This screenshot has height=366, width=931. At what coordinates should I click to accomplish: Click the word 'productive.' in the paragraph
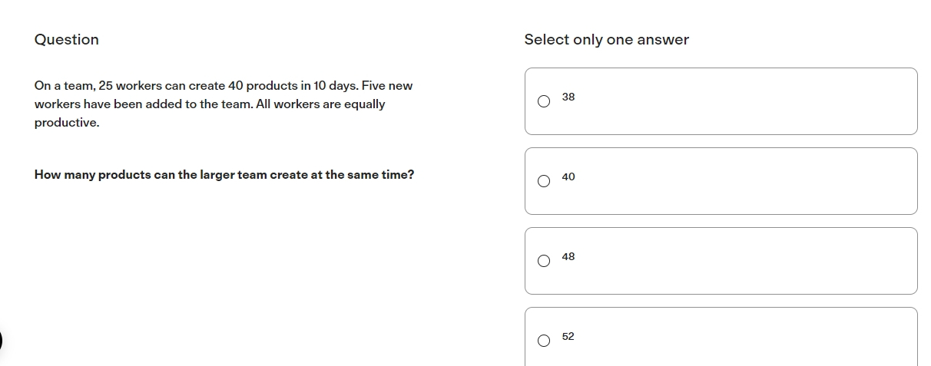tap(67, 123)
